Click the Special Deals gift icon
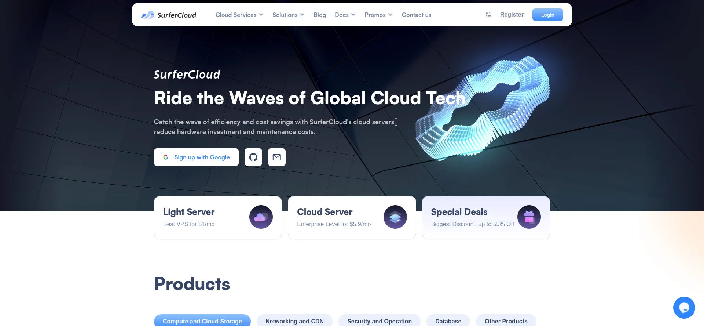 point(529,217)
